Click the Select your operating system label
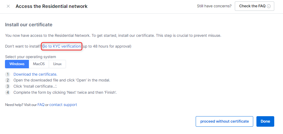The height and width of the screenshot is (134, 283). tap(30, 57)
